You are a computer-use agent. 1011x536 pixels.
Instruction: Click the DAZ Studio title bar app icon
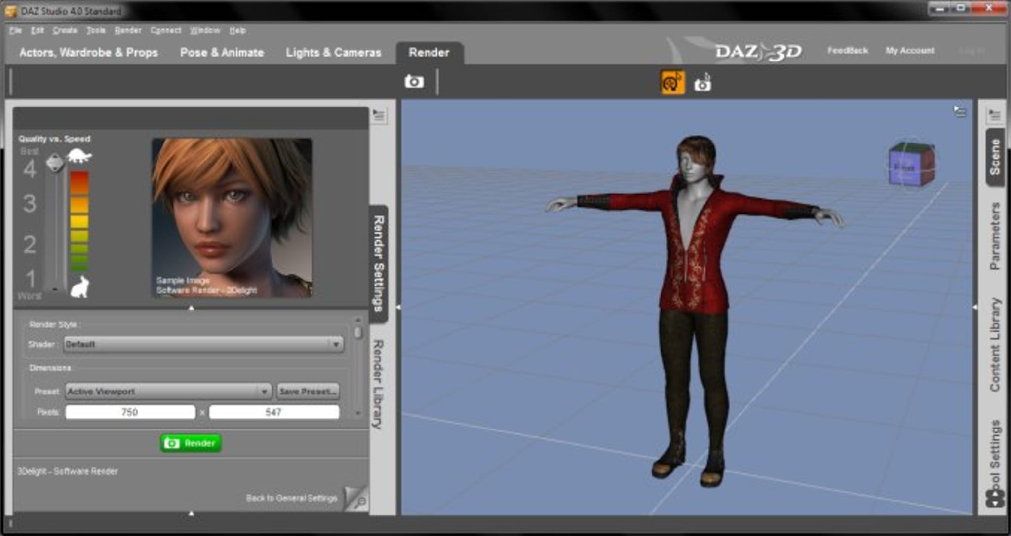(x=11, y=11)
